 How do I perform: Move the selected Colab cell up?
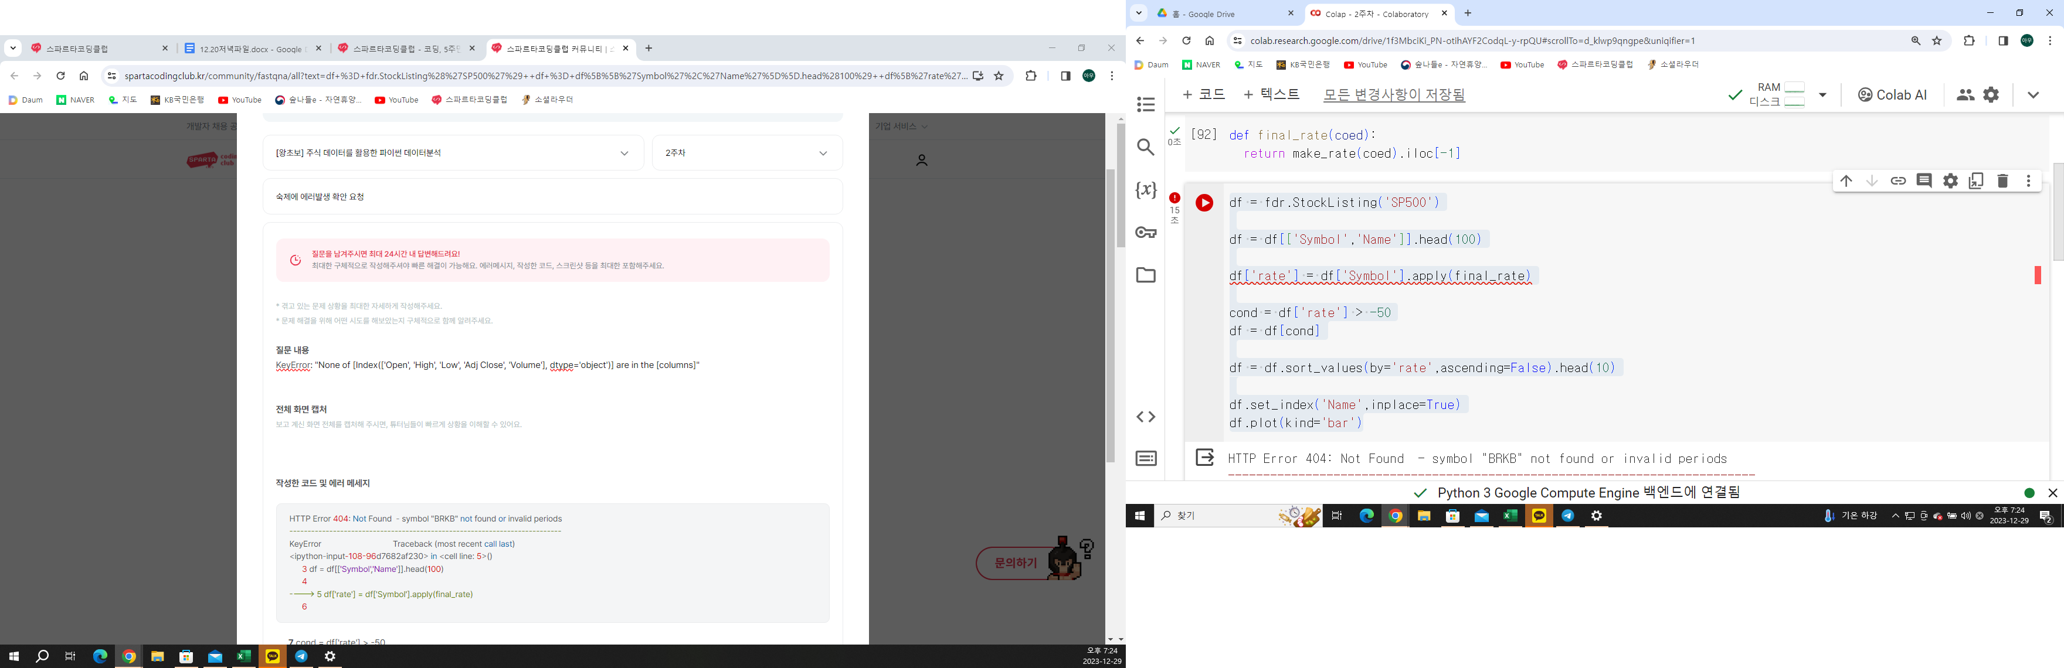coord(1846,181)
